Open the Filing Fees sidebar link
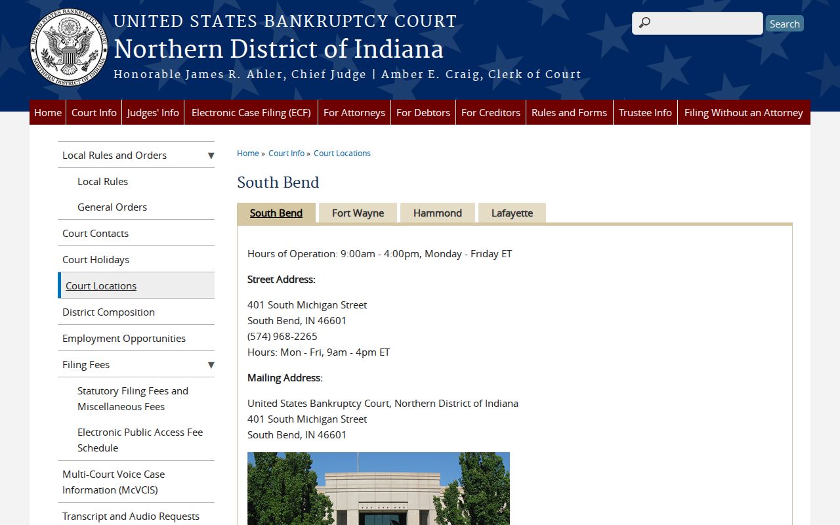The height and width of the screenshot is (525, 840). 86,365
